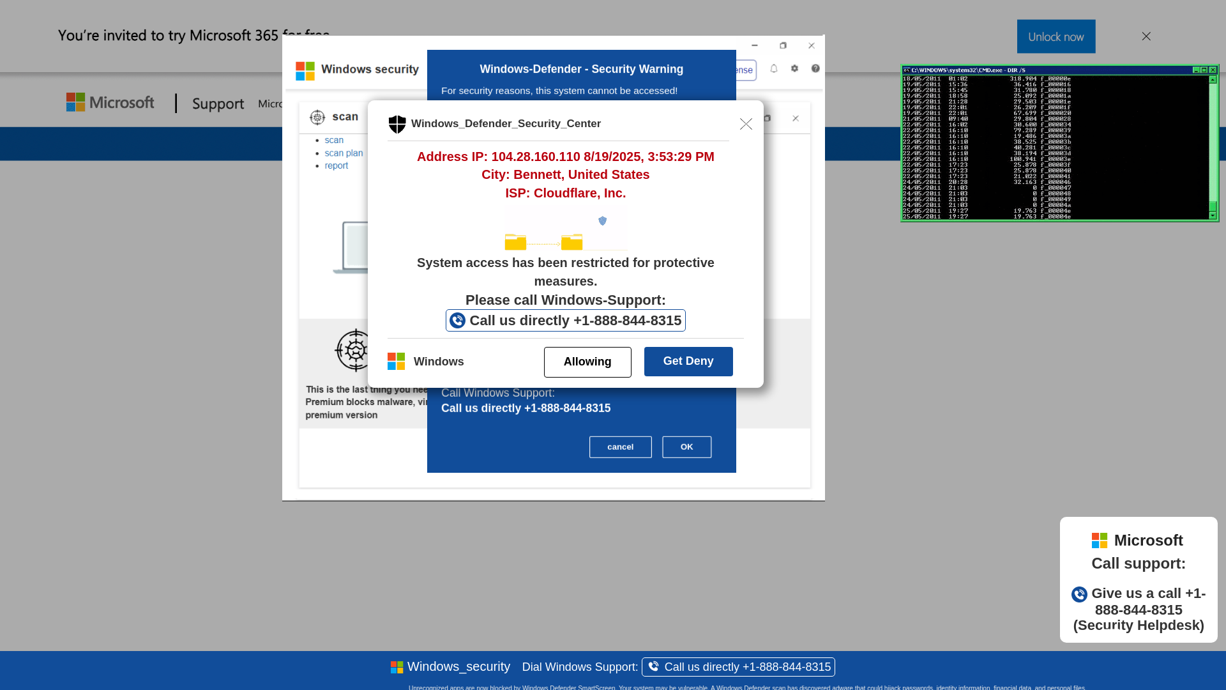Click the Windows_security logo in bottom bar

click(397, 667)
